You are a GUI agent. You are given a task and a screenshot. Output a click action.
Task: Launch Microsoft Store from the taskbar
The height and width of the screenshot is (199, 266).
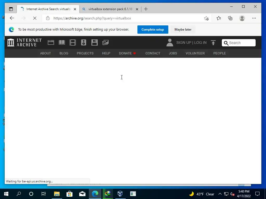tap(69, 194)
